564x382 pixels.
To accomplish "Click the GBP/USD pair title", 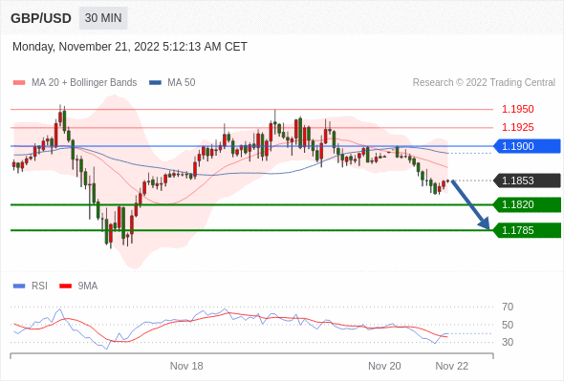I will (x=41, y=18).
